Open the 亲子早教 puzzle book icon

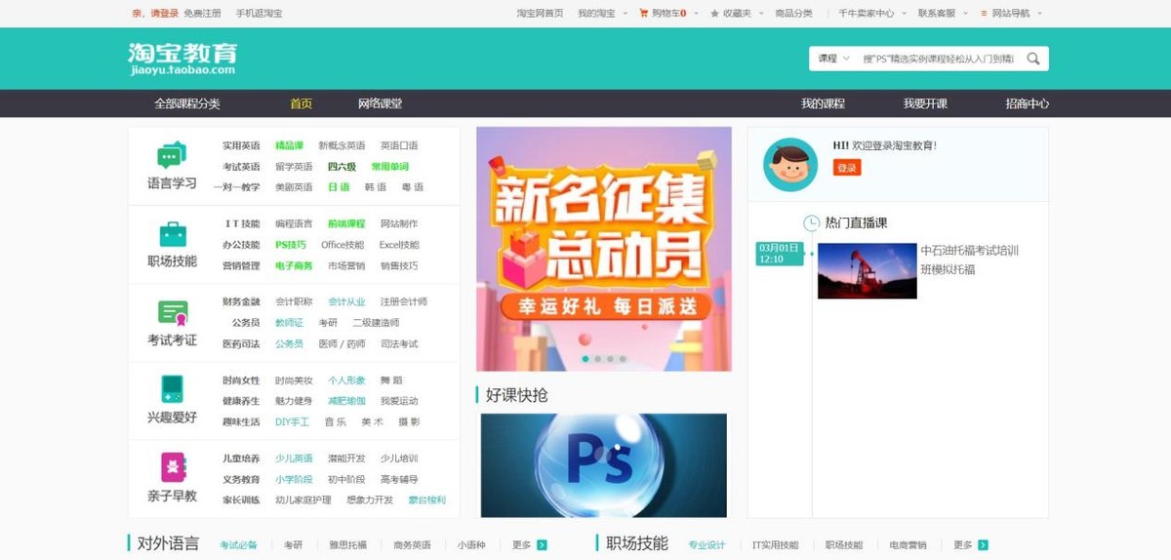[172, 468]
